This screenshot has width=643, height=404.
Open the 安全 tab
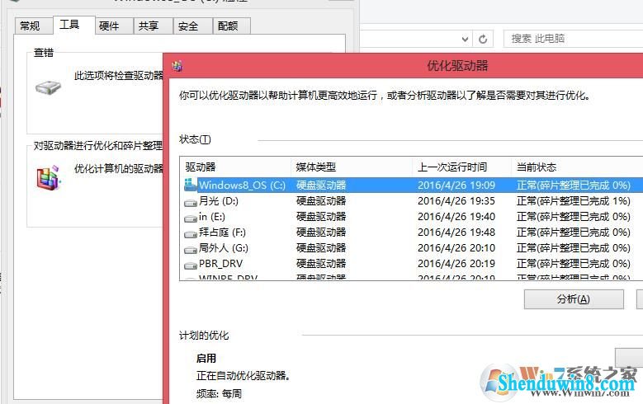point(193,26)
